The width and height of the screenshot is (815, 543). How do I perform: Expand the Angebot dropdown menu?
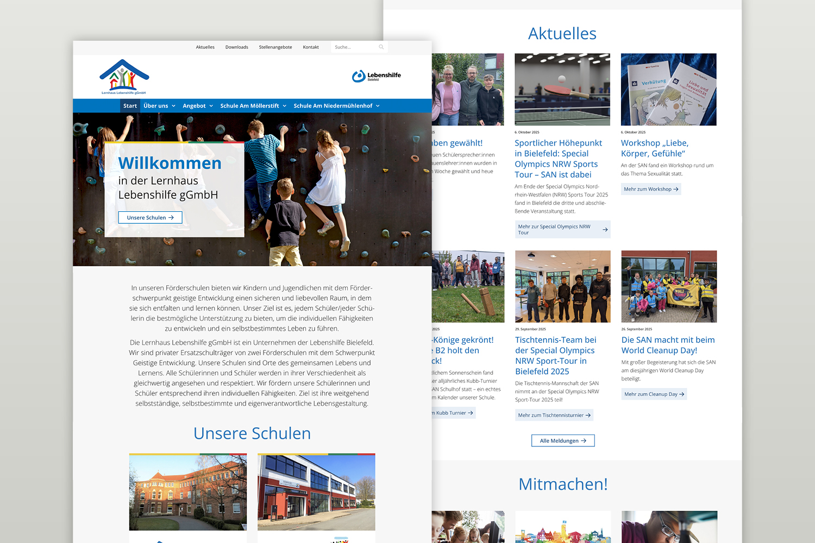(198, 106)
